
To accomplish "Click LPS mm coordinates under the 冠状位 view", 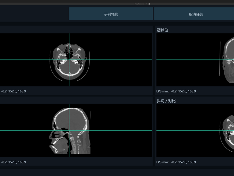I will 176,91.
